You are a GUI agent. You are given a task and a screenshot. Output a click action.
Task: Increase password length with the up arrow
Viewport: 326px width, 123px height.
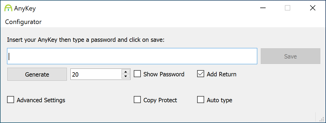pyautogui.click(x=126, y=72)
